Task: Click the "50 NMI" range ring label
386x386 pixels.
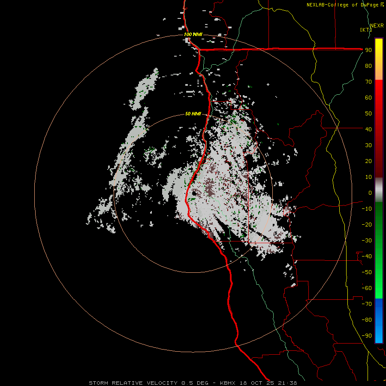Action: click(x=193, y=114)
